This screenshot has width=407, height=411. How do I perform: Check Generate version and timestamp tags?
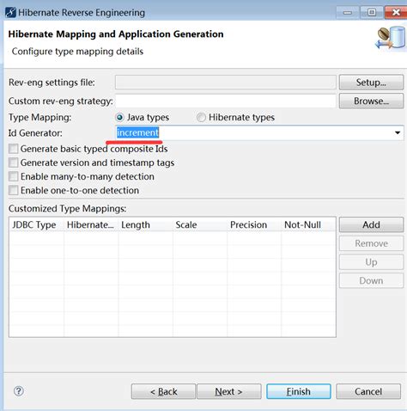click(13, 163)
